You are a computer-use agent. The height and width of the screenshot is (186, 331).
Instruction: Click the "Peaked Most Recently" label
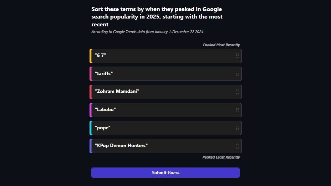tap(221, 45)
